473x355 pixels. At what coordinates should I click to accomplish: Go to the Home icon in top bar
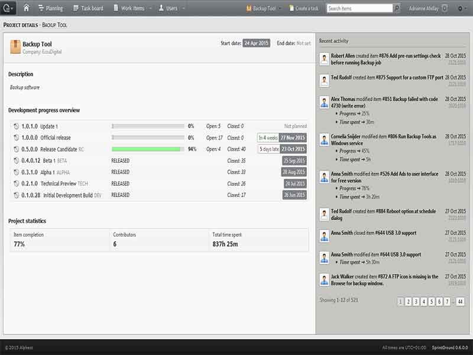click(x=26, y=8)
